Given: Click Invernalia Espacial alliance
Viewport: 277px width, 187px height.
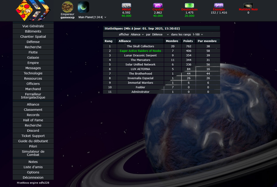Looking at the screenshot, I should click(x=140, y=78).
